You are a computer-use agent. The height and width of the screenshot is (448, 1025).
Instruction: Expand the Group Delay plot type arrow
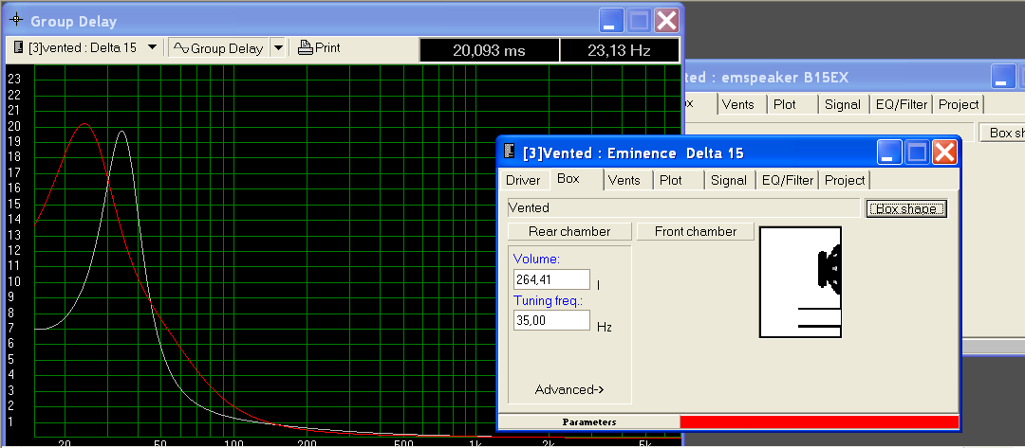click(x=278, y=47)
